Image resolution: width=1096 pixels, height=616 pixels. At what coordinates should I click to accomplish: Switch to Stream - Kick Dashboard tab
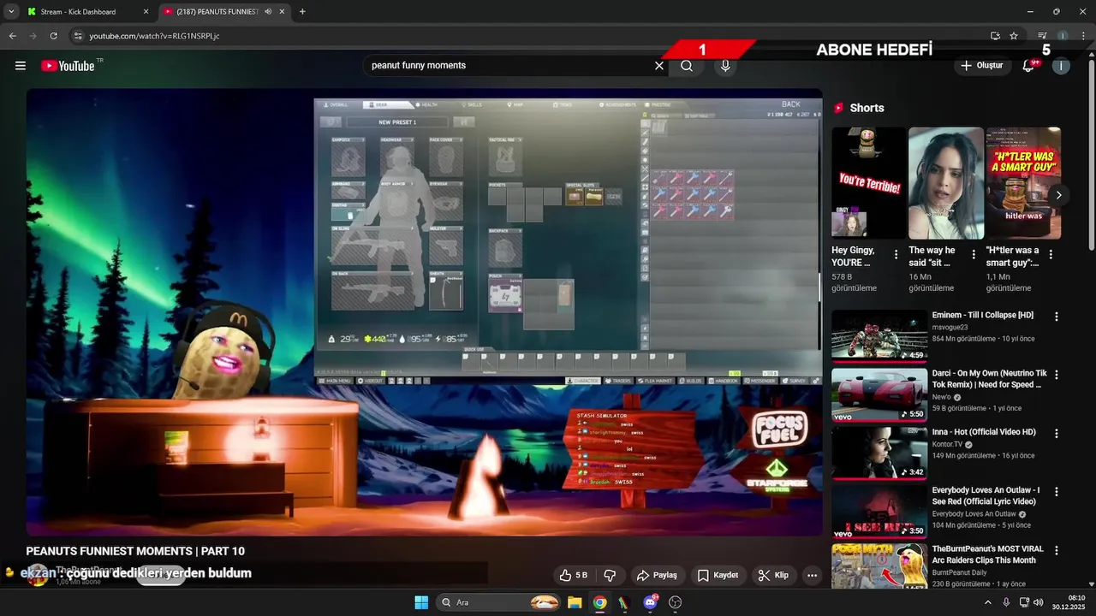click(86, 12)
